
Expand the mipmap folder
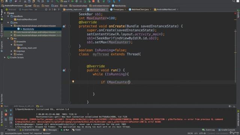coord(11,51)
